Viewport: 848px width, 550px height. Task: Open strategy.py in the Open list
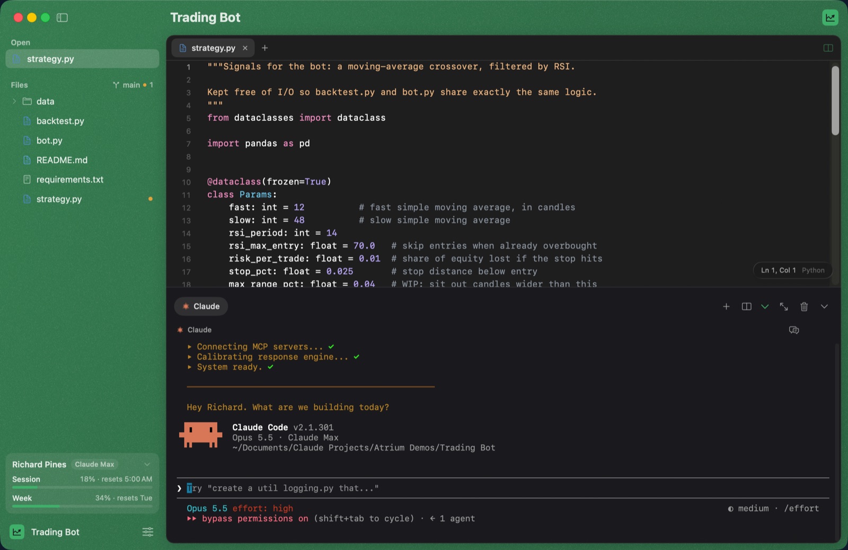[82, 59]
